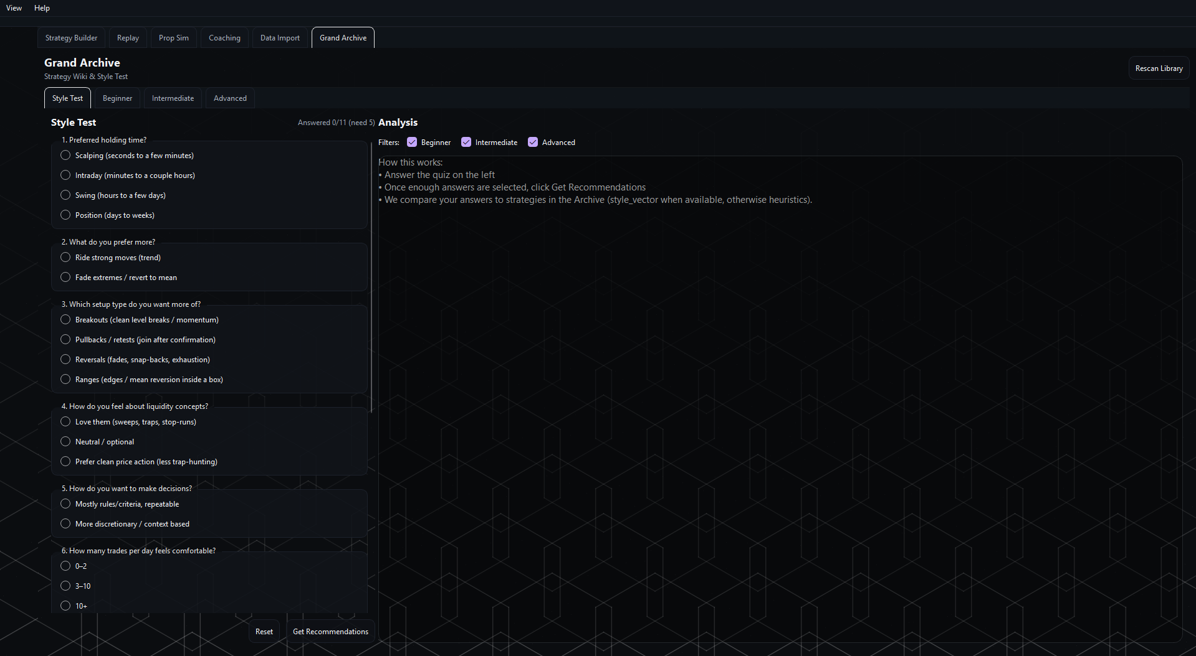This screenshot has height=656, width=1196.
Task: Open the Coaching tab
Action: (224, 38)
